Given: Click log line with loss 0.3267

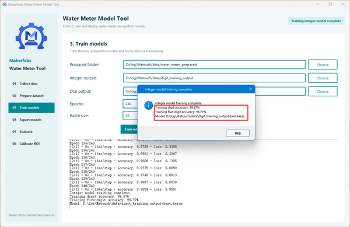Looking at the screenshot, I should click(x=123, y=154).
